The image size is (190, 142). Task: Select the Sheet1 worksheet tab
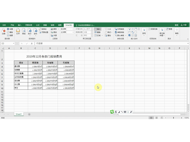coord(19,114)
